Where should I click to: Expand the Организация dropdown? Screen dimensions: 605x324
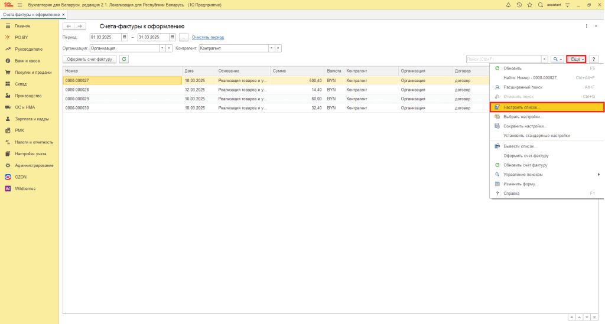(x=162, y=48)
